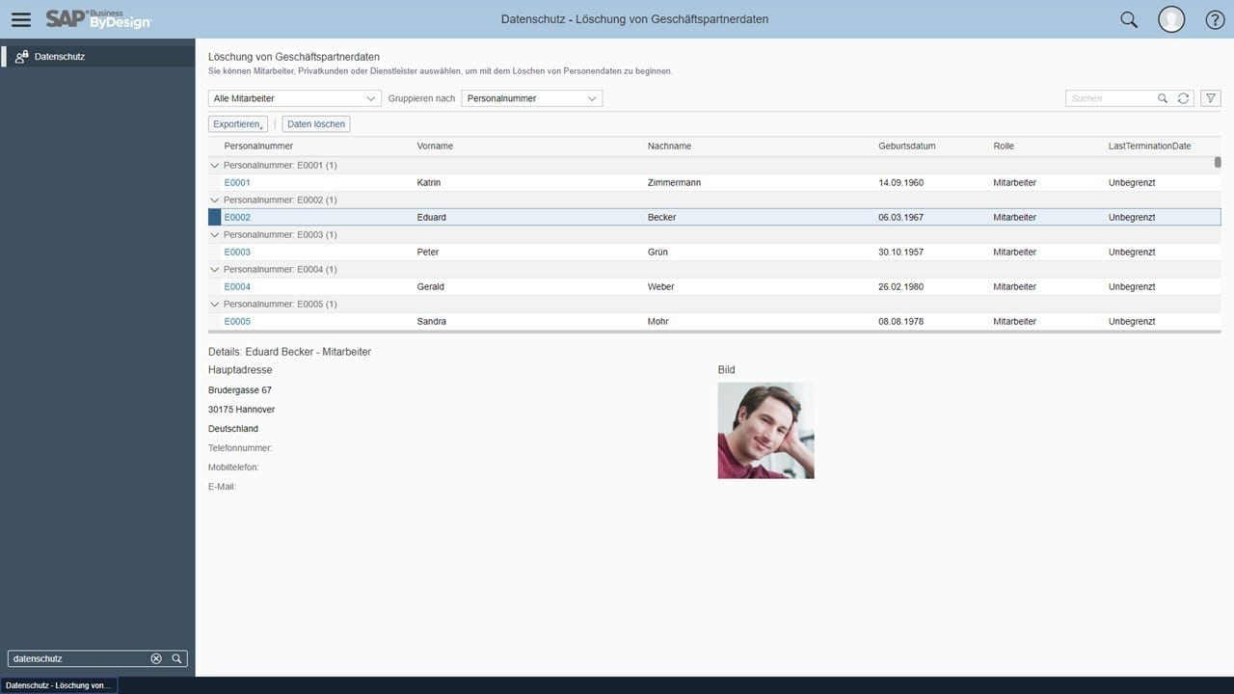The image size is (1234, 694).
Task: Collapse group Personalnummer: E0001
Action: point(214,166)
